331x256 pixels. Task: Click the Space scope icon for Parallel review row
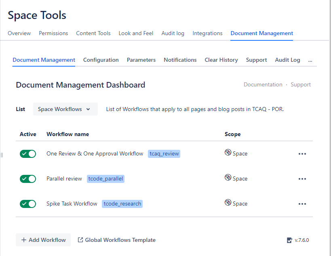tap(228, 177)
